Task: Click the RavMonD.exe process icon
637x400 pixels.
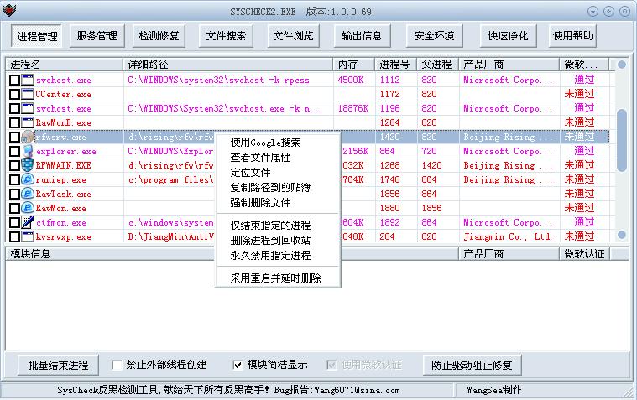Action: click(28, 122)
